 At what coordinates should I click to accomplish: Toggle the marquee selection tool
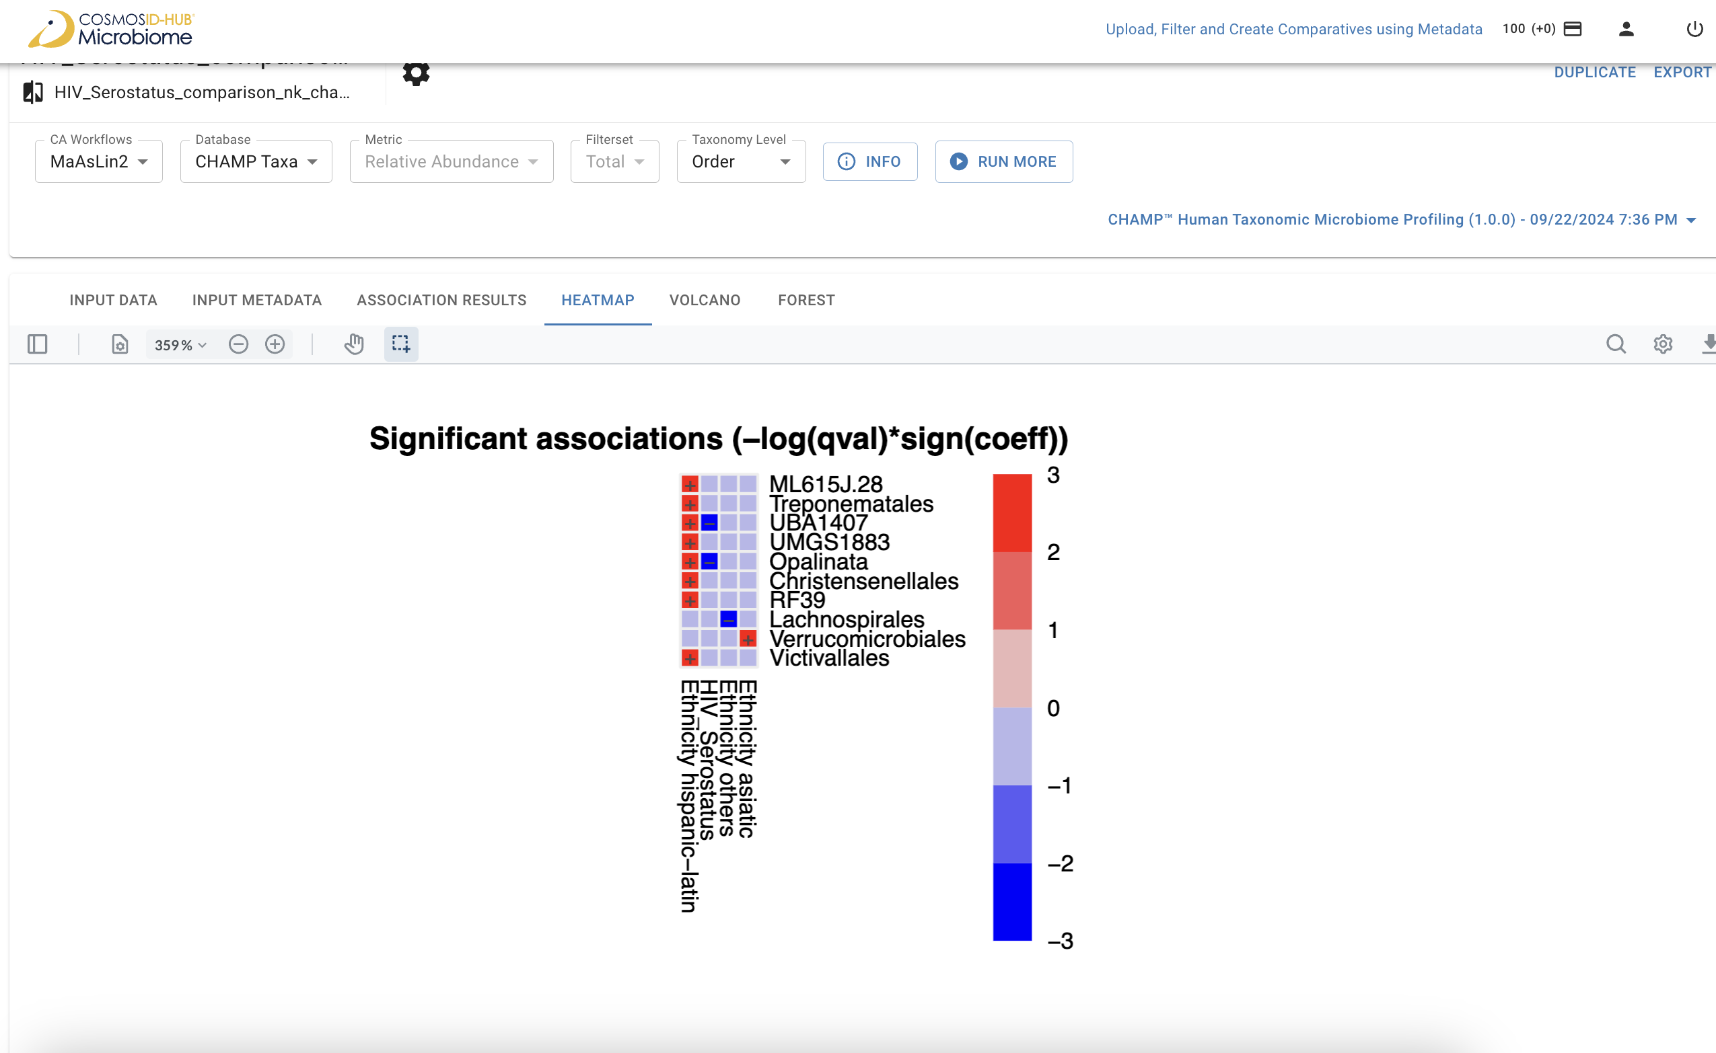401,344
